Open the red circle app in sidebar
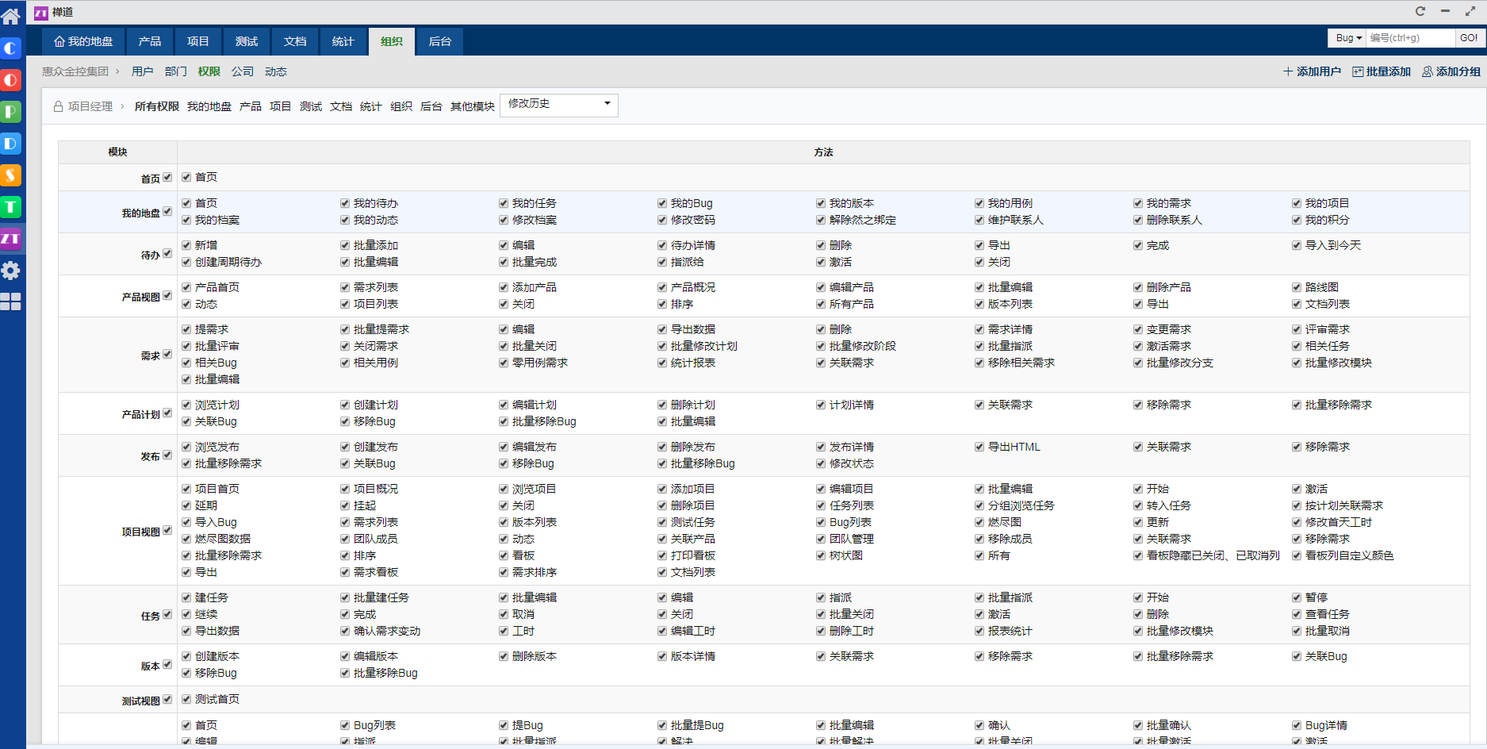This screenshot has height=749, width=1487. (x=11, y=80)
